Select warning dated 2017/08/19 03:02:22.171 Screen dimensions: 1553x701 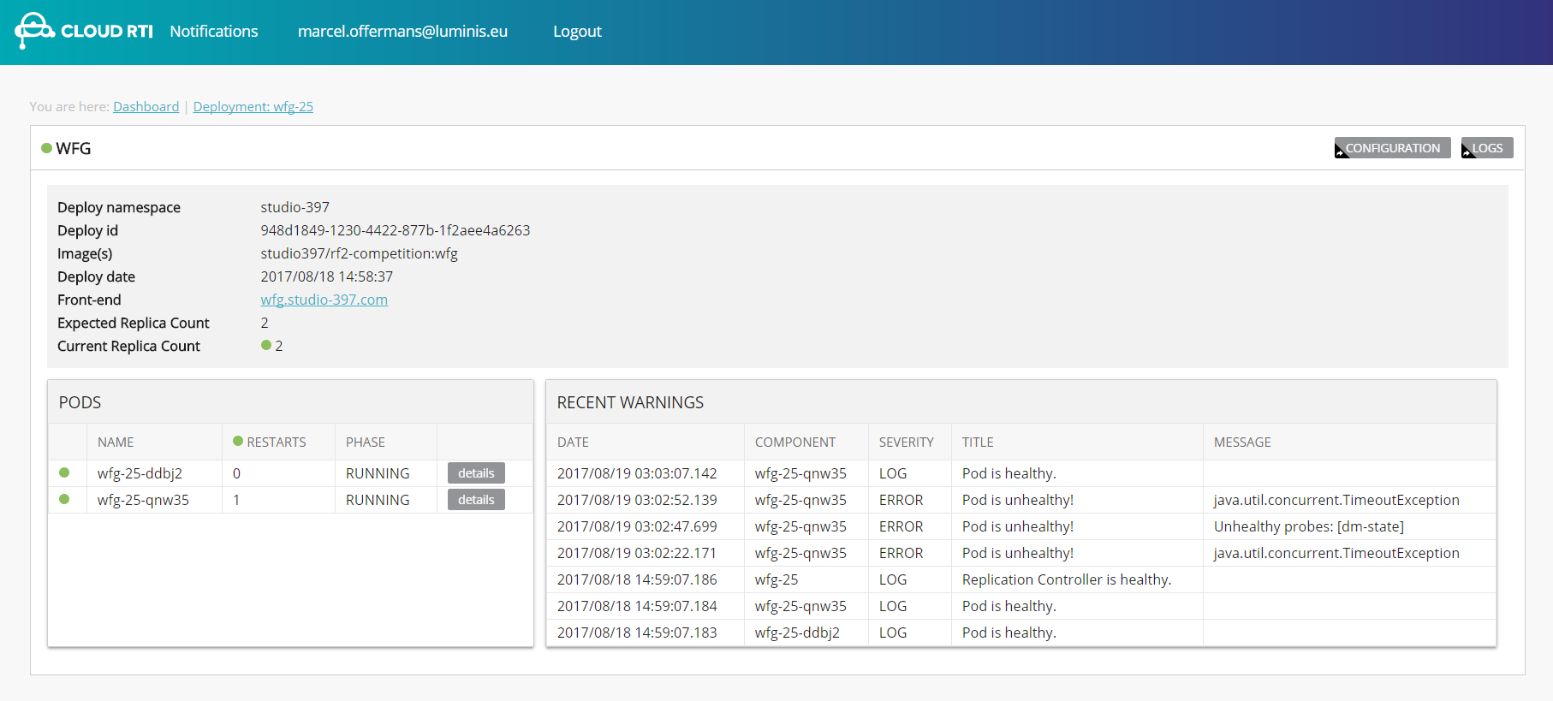[1021, 553]
